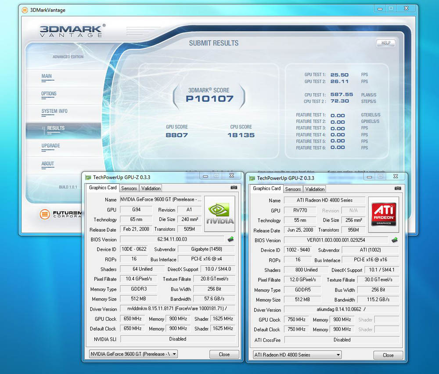Click Close button in NVIDIA GPU-Z window
Viewport: 439px width, 374px height.
pos(224,354)
